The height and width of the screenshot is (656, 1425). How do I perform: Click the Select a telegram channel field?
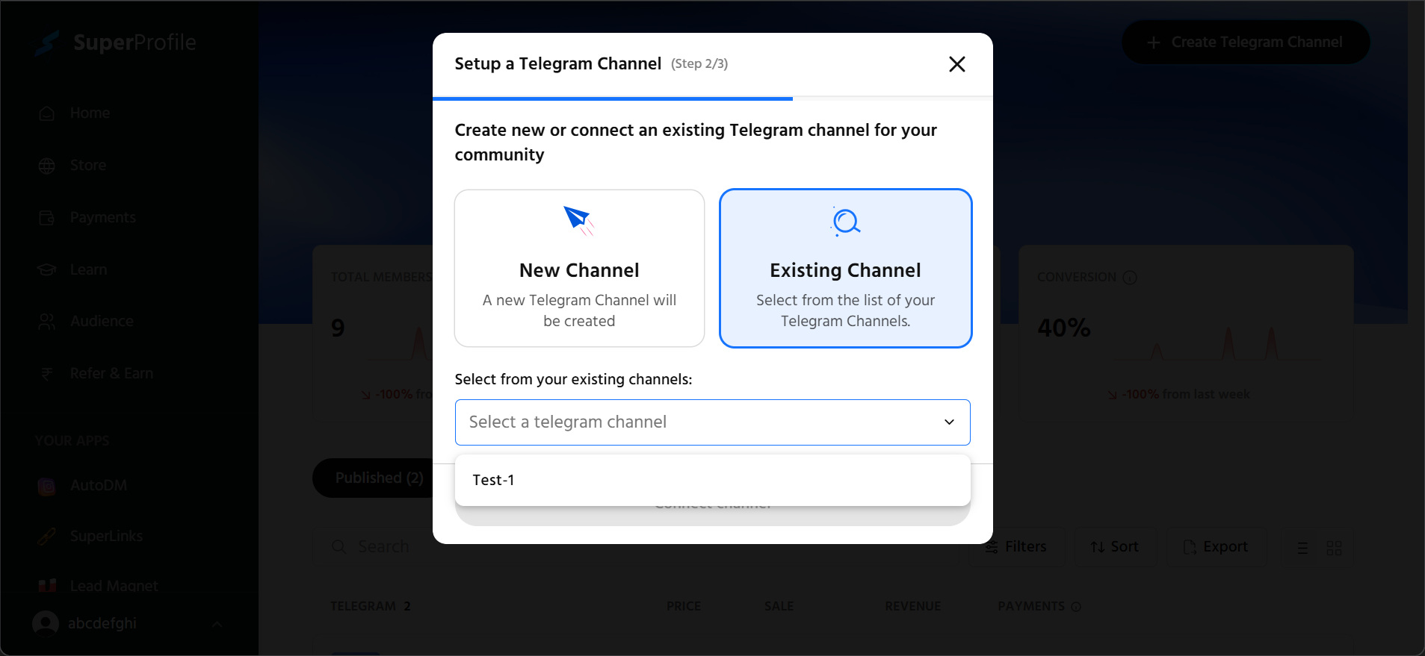695,422
